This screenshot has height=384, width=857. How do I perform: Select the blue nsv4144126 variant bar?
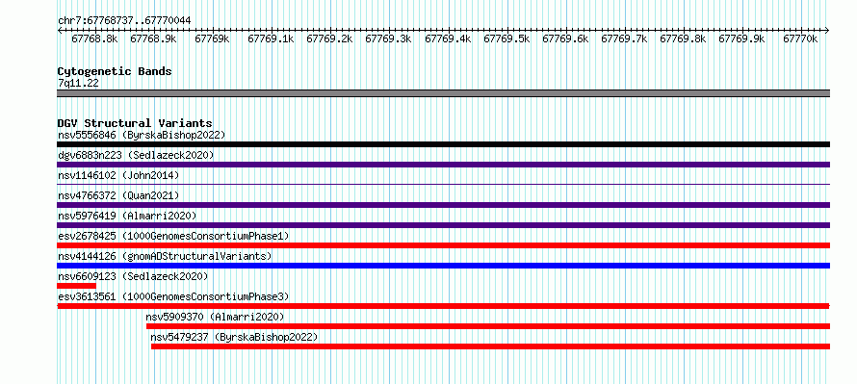444,266
